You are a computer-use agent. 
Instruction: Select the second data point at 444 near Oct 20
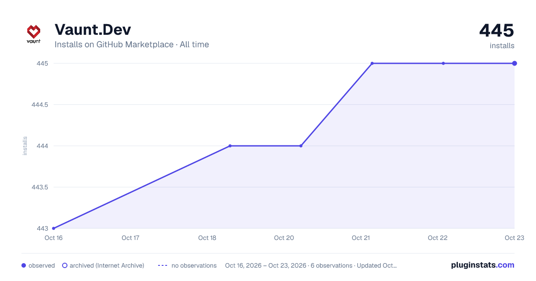pyautogui.click(x=301, y=146)
